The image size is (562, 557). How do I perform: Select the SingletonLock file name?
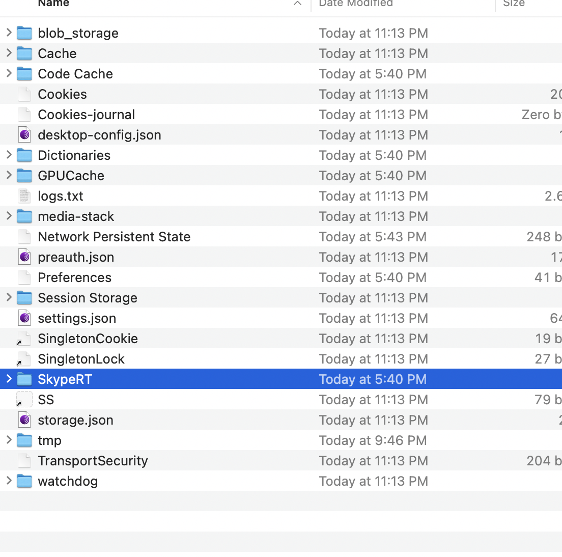click(81, 359)
